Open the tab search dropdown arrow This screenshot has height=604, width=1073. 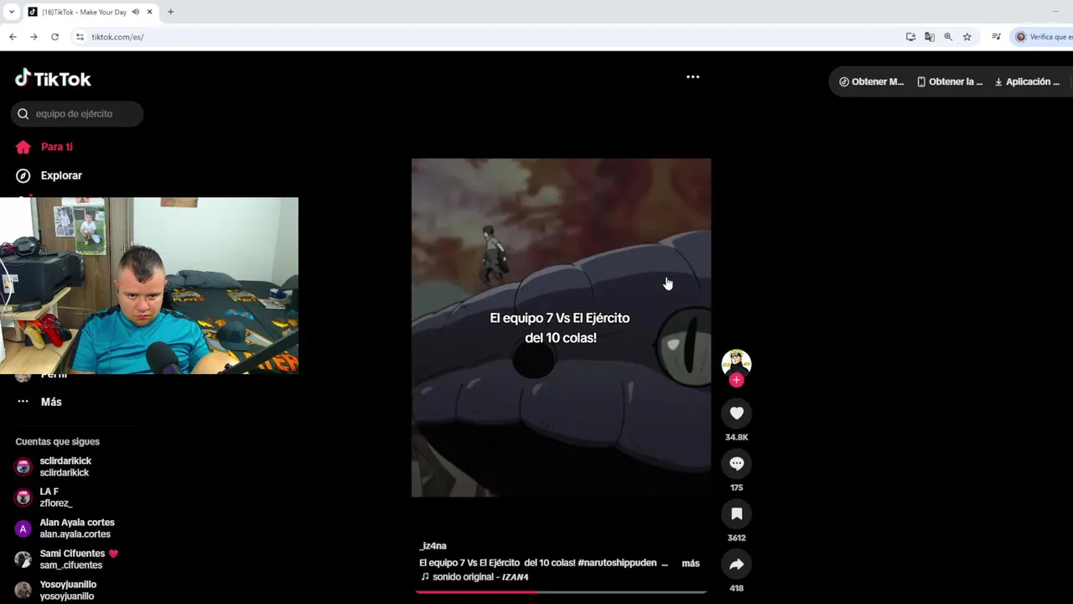pos(11,12)
